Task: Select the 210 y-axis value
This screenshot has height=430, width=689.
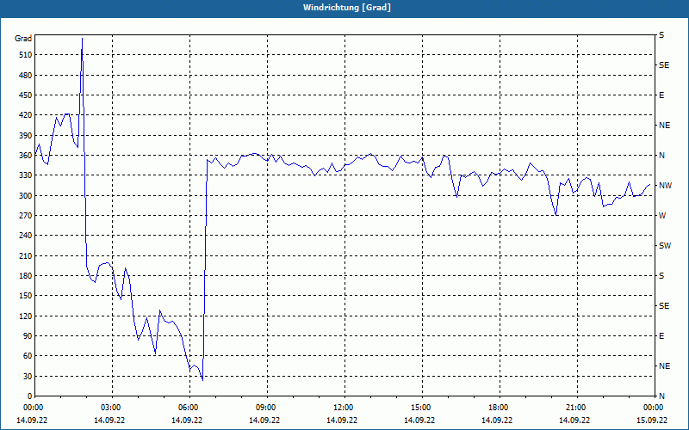Action: pyautogui.click(x=26, y=255)
